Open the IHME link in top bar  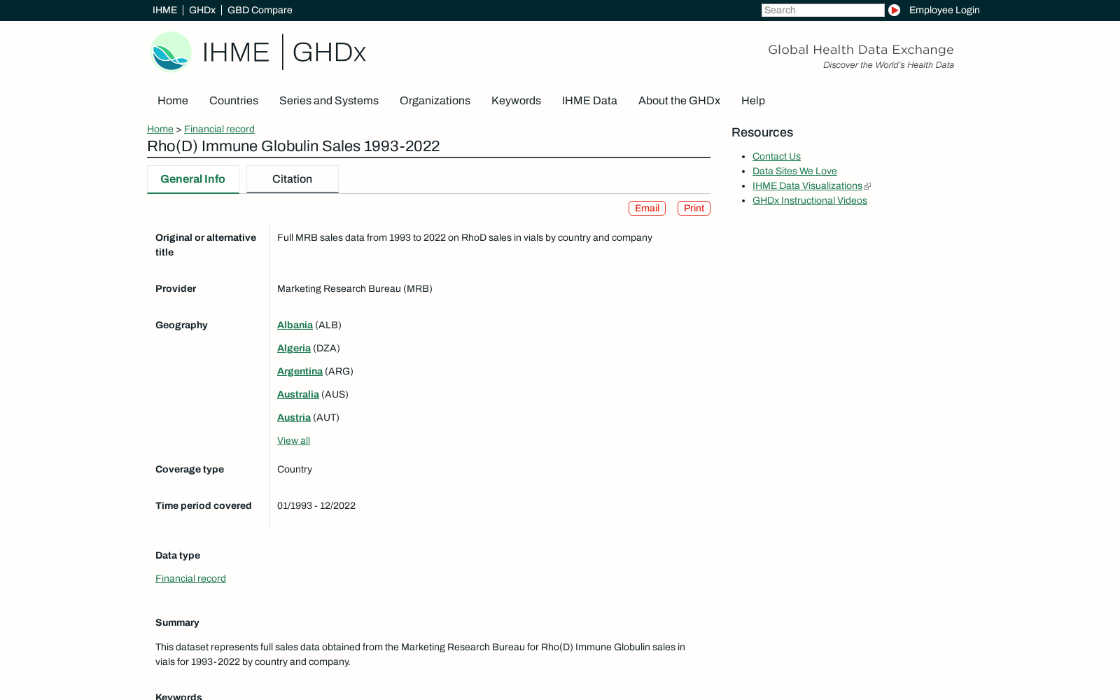164,10
